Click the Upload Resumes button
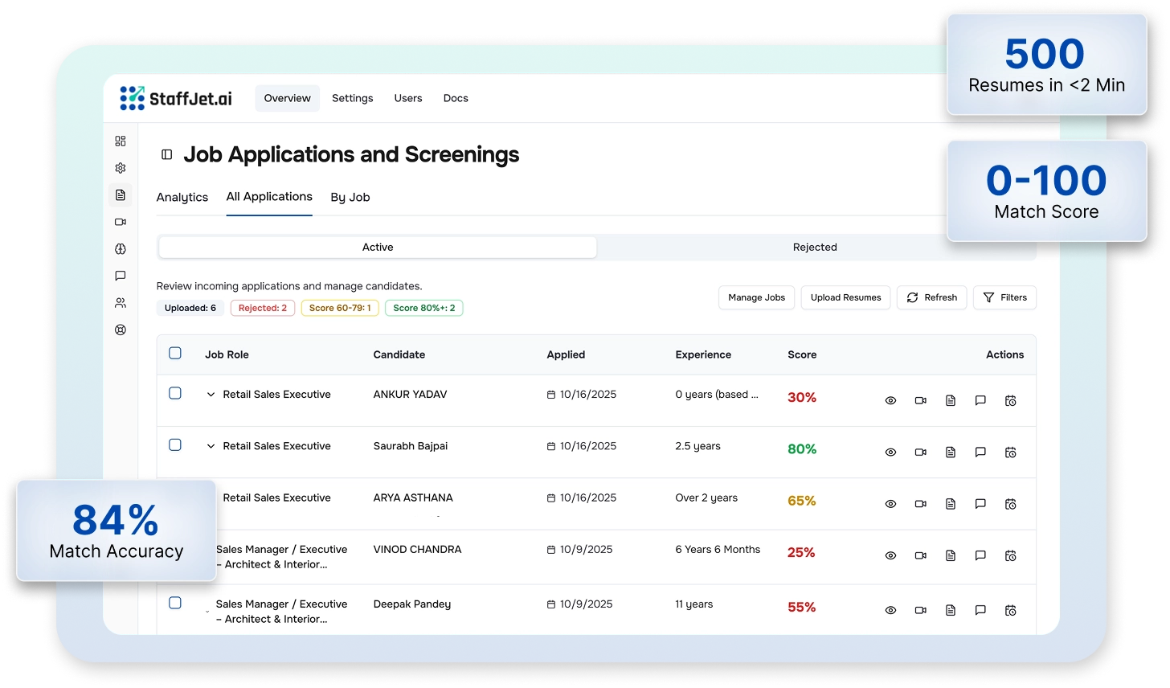The height and width of the screenshot is (688, 1170). click(x=845, y=297)
